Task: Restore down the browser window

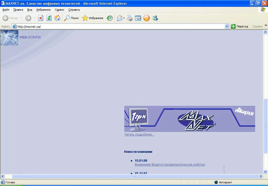Action: 259,3
